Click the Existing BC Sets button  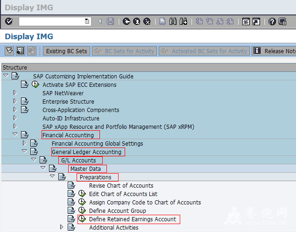tap(66, 51)
